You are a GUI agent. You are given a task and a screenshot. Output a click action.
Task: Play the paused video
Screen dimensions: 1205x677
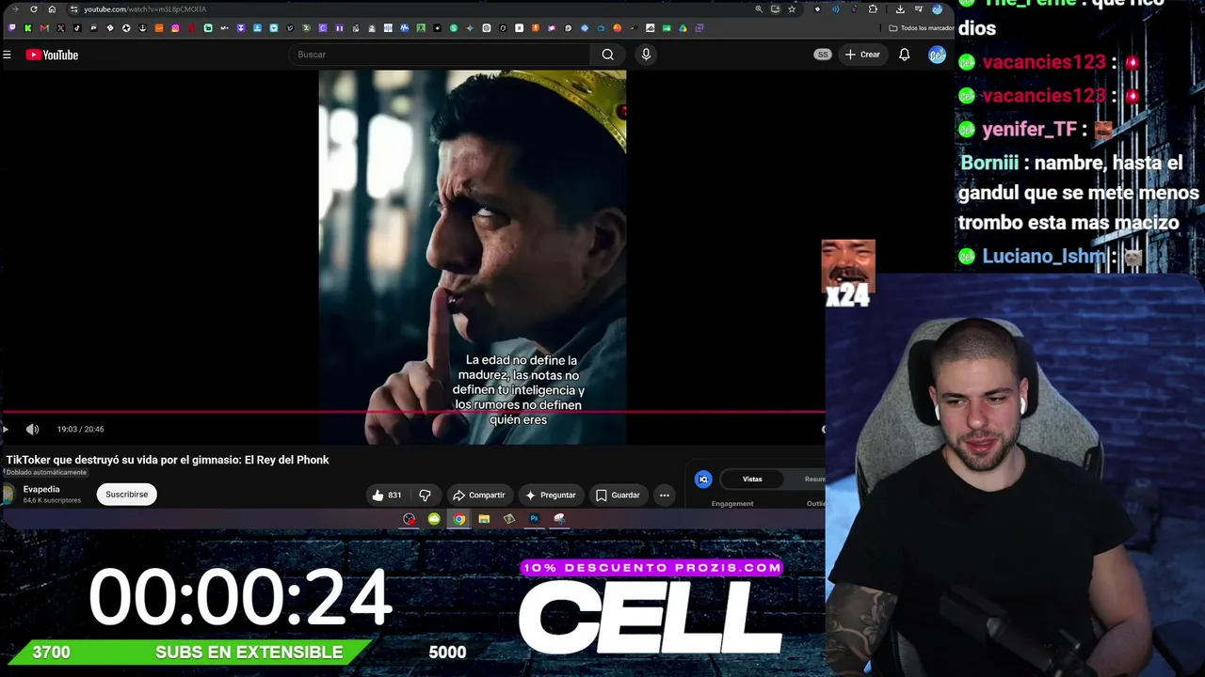pyautogui.click(x=6, y=429)
